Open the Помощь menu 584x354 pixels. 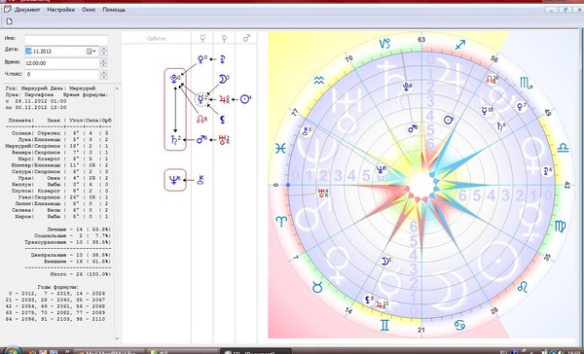click(114, 10)
